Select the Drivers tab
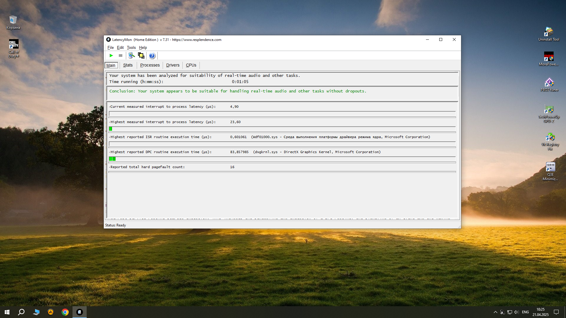This screenshot has width=566, height=318. pos(172,65)
